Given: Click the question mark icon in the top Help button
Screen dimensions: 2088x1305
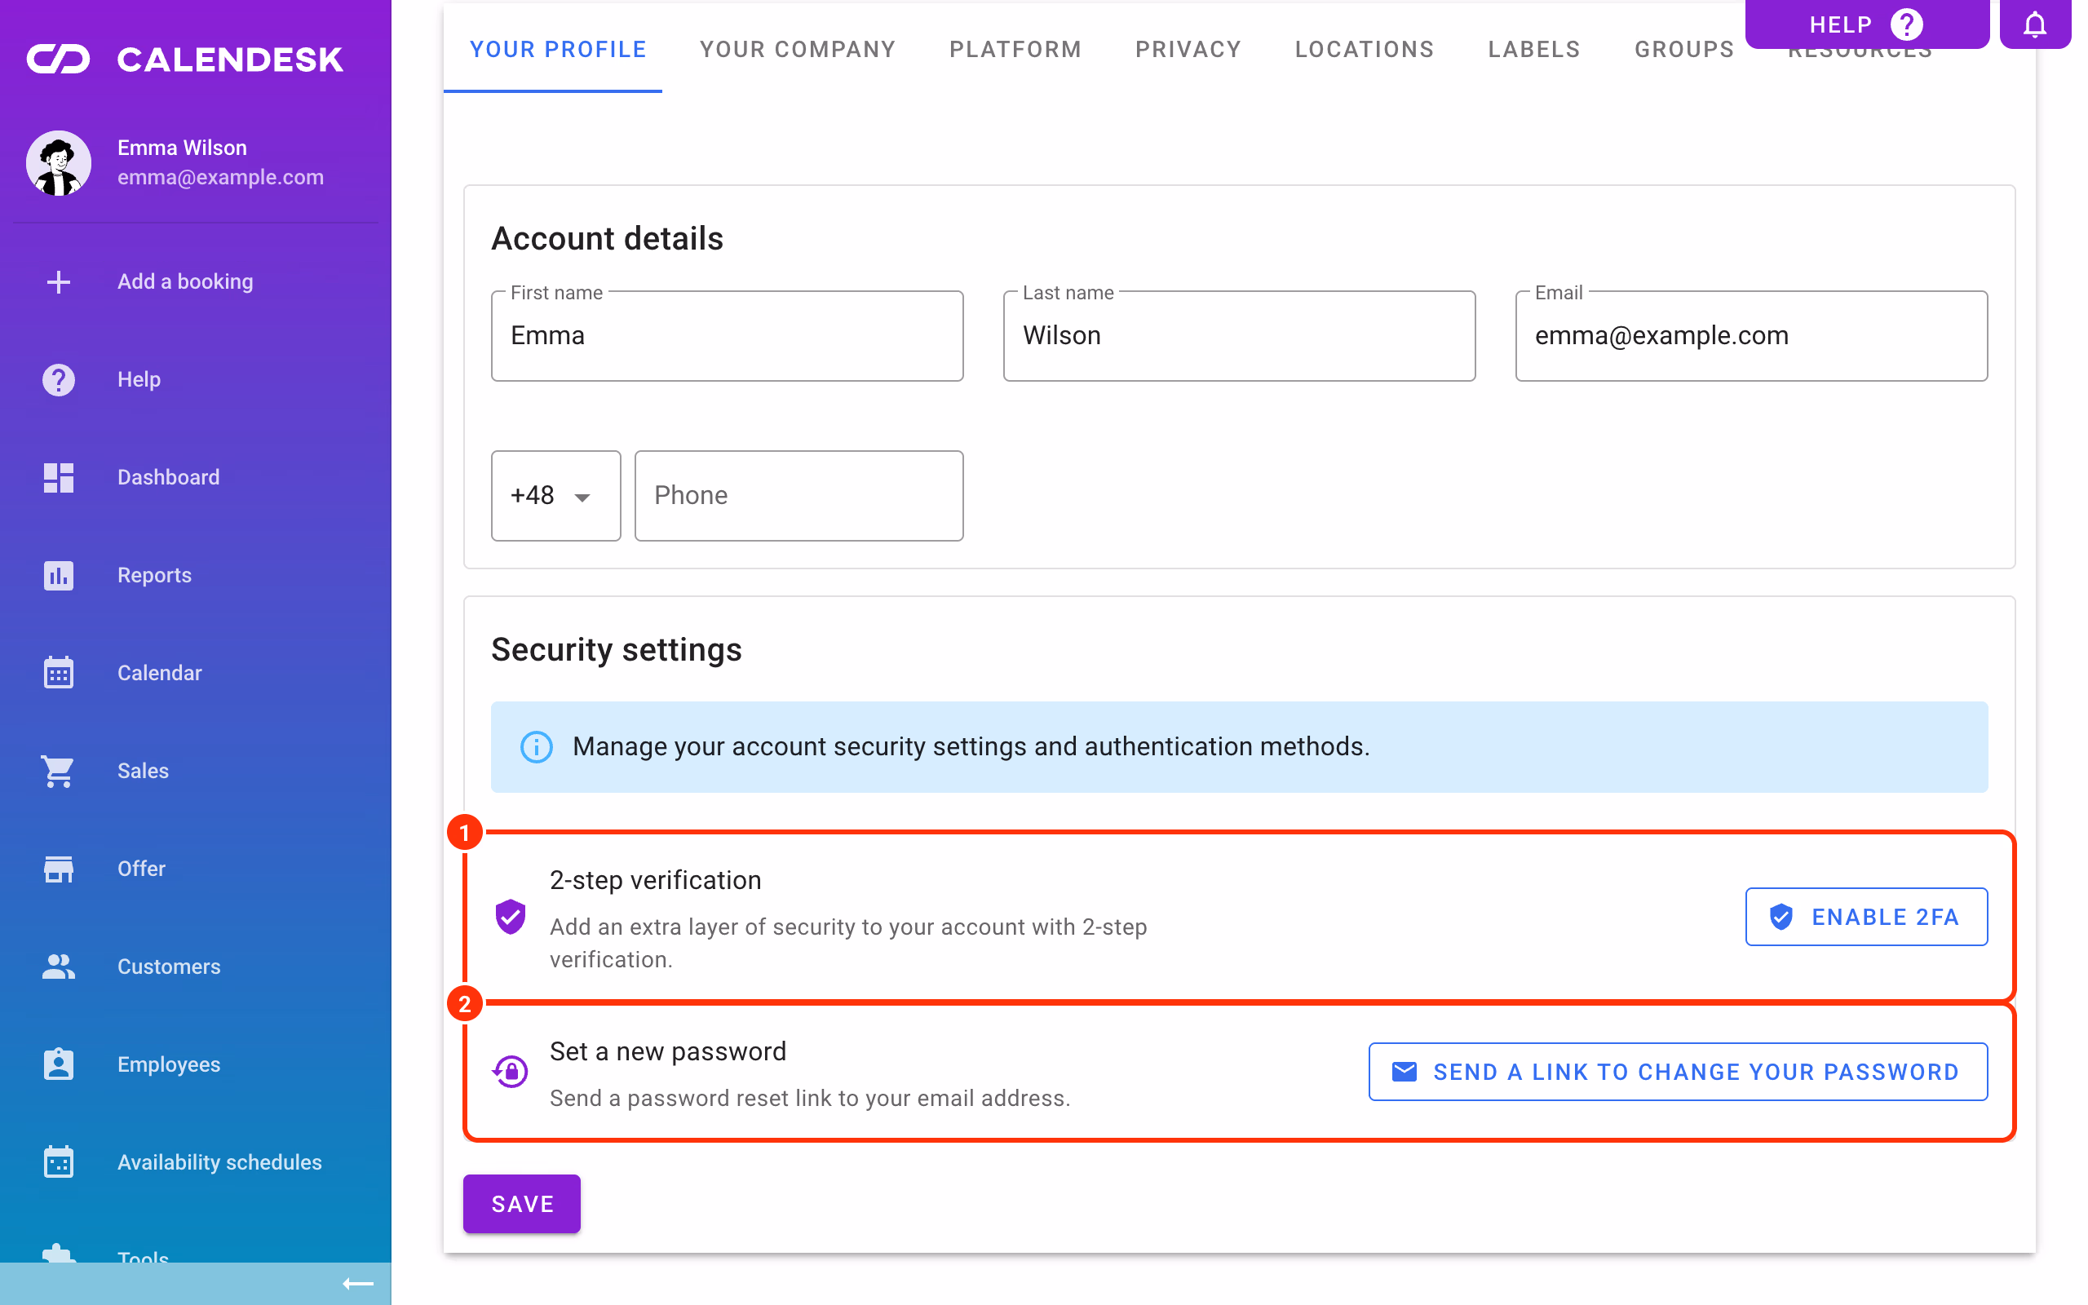Looking at the screenshot, I should [x=1906, y=24].
